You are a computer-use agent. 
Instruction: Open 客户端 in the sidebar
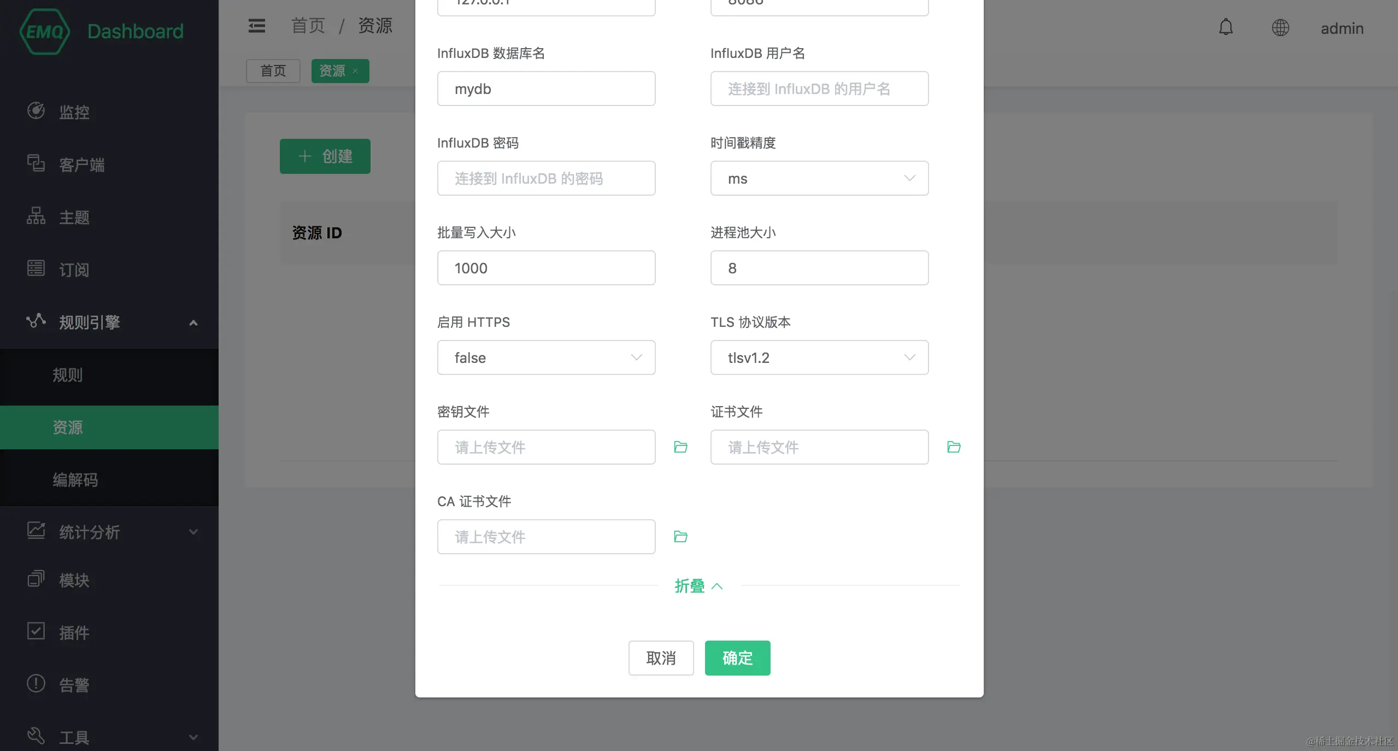click(81, 165)
